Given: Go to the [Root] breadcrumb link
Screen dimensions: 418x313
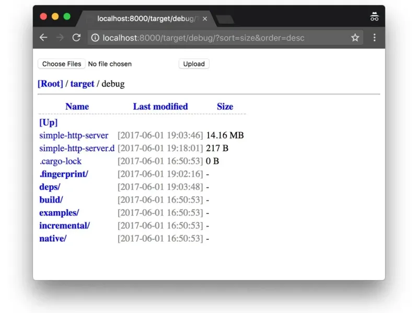Looking at the screenshot, I should (50, 83).
